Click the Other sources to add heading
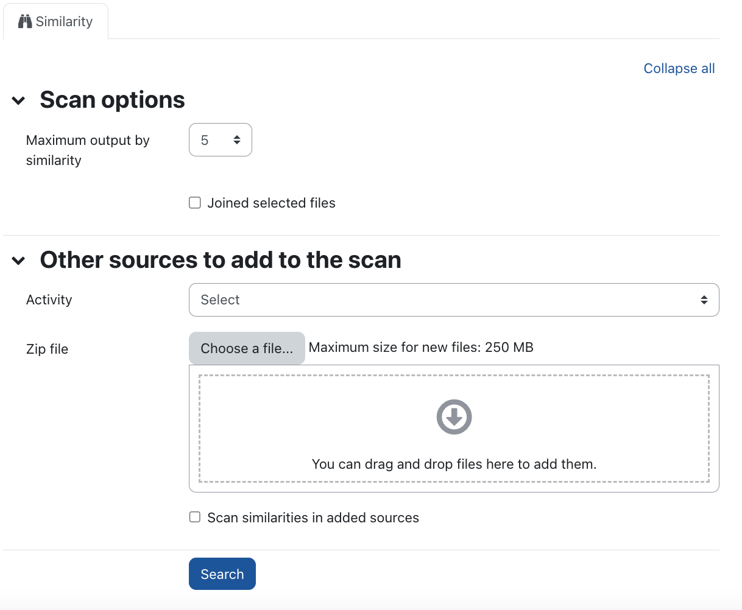Image resolution: width=742 pixels, height=610 pixels. [220, 260]
